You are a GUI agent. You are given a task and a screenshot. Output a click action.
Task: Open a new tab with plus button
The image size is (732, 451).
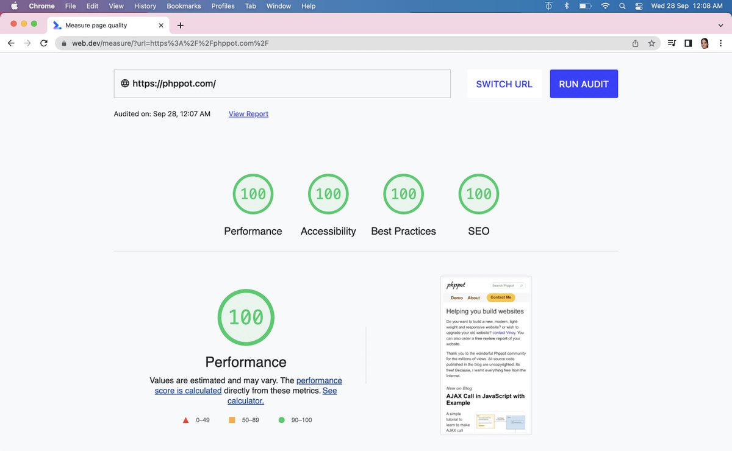[x=181, y=26]
